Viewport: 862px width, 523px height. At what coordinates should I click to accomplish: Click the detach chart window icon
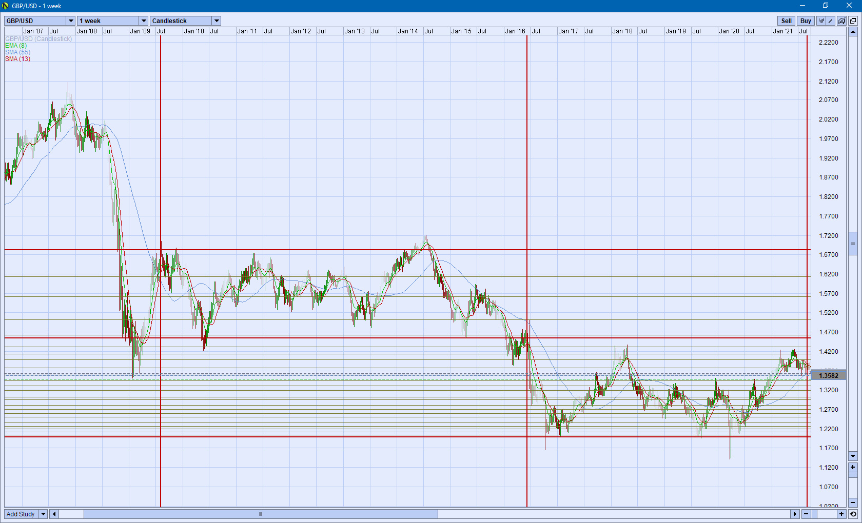(853, 21)
